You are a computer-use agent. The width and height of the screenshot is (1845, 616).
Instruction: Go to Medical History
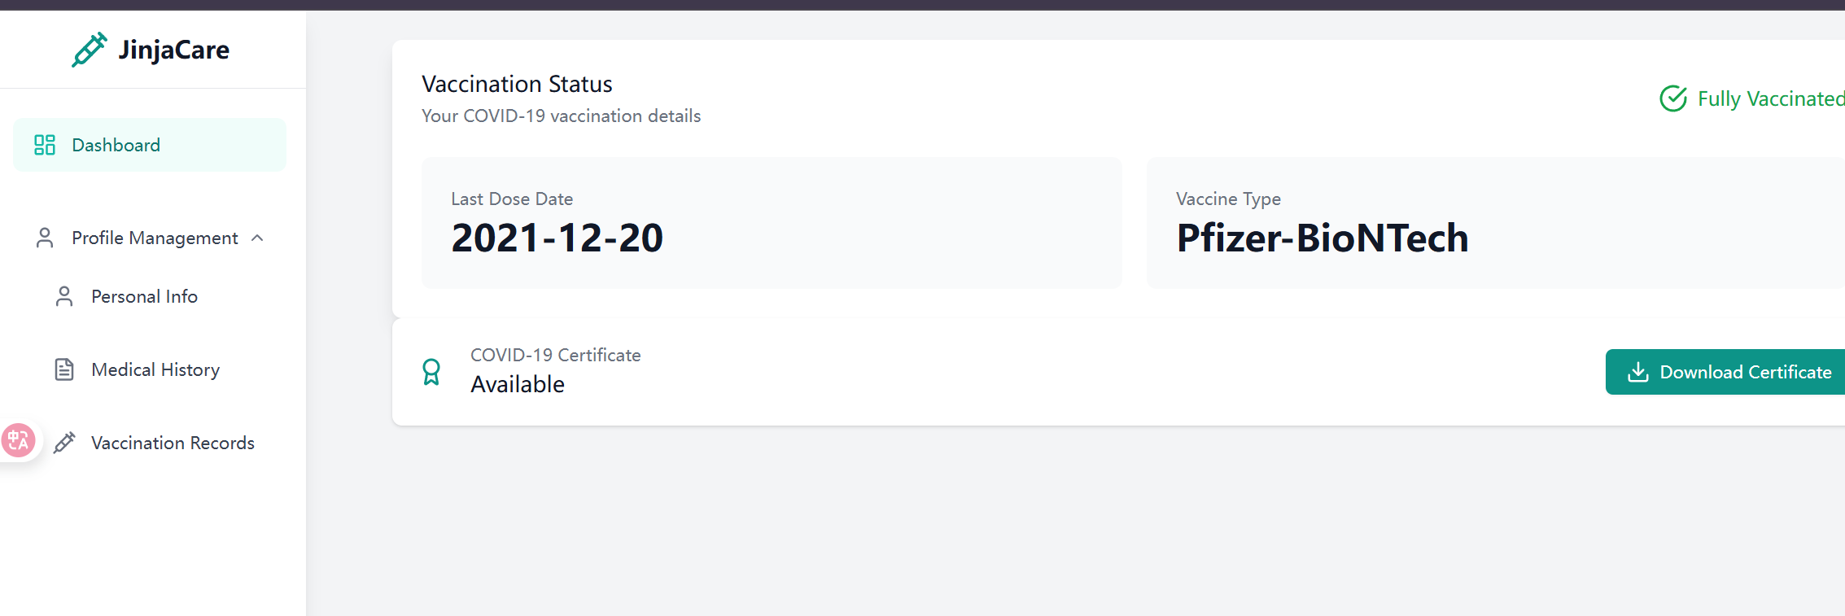pyautogui.click(x=155, y=369)
